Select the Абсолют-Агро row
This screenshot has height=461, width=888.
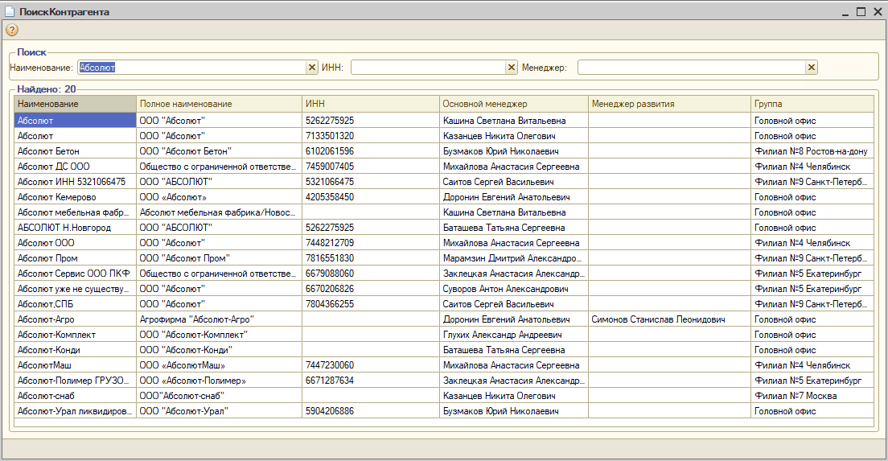click(x=444, y=319)
